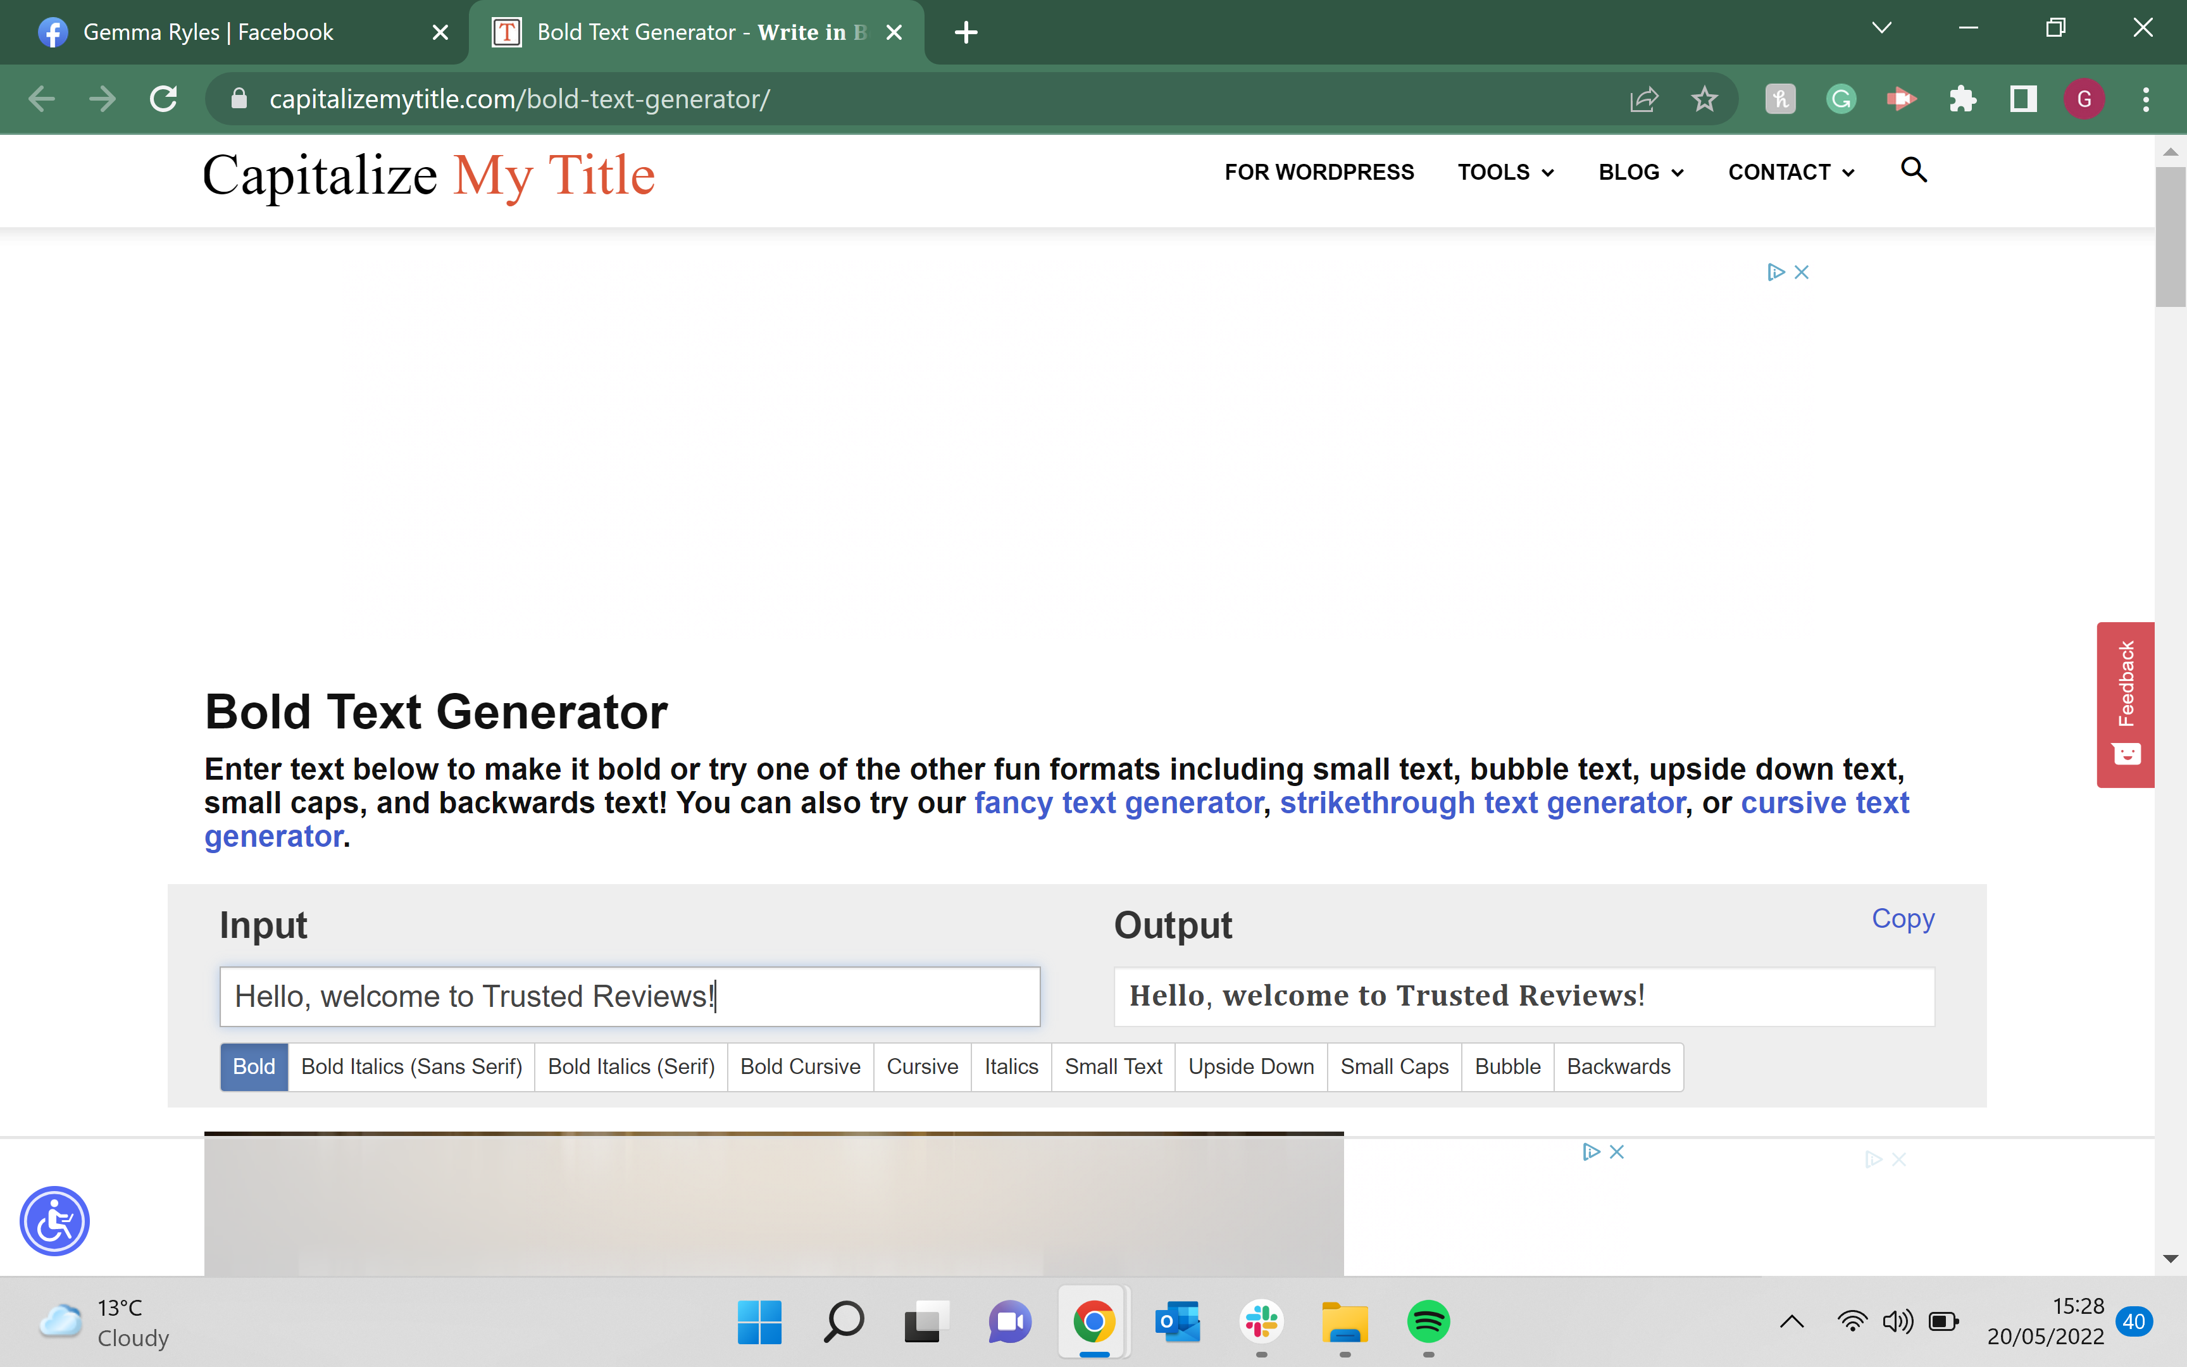The height and width of the screenshot is (1367, 2187).
Task: Expand the CONTACT dropdown menu
Action: click(x=1791, y=172)
